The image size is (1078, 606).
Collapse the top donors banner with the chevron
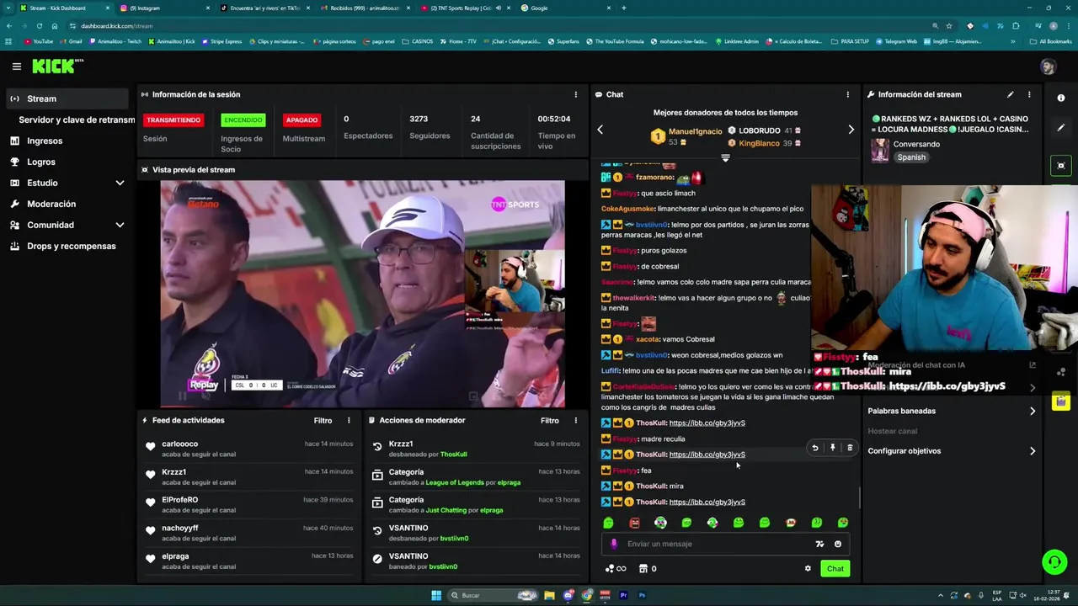725,157
